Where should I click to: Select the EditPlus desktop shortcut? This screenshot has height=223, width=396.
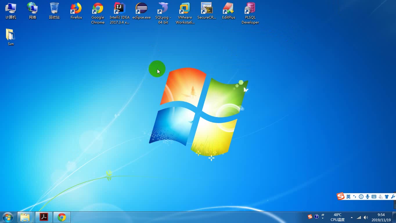tap(228, 11)
